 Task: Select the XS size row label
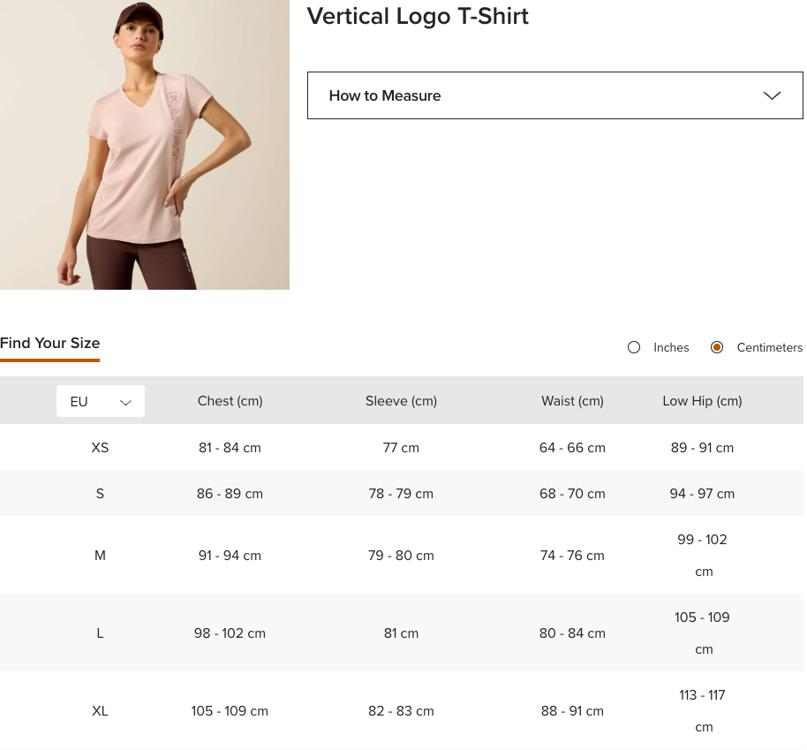(x=100, y=448)
